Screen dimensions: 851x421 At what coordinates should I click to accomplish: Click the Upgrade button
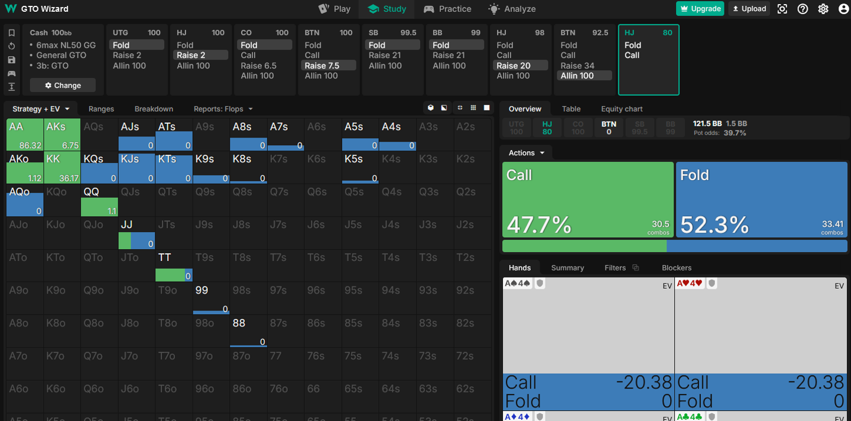point(700,9)
